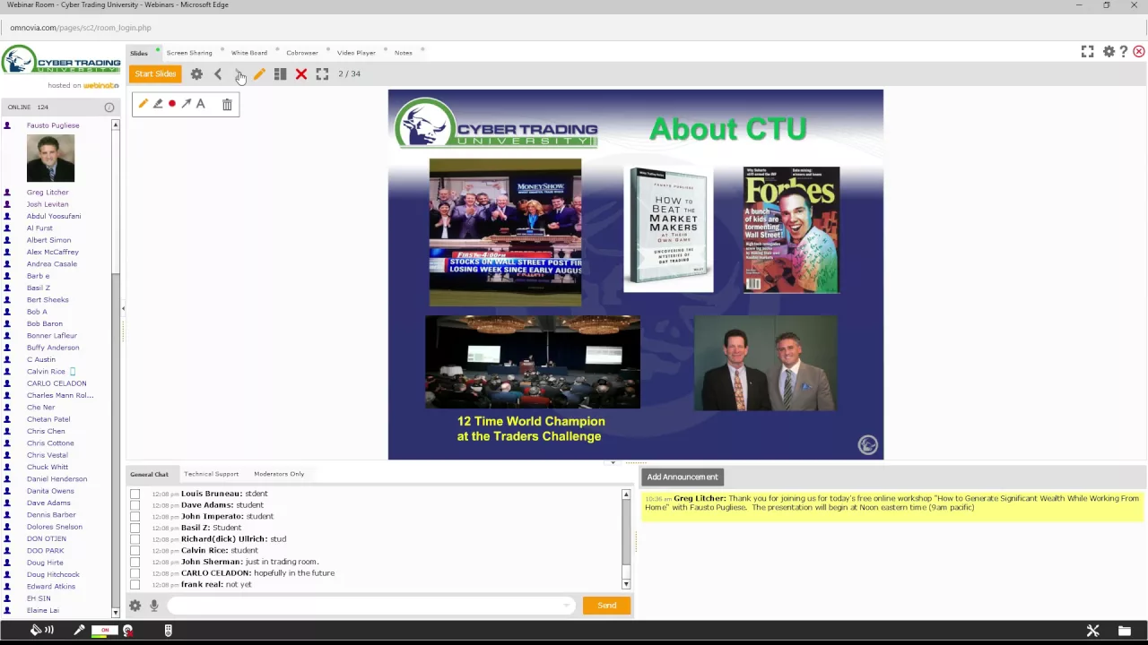Collapse the slide area divider arrow
This screenshot has width=1148, height=645.
coord(613,463)
